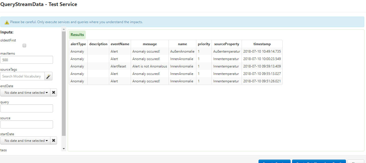Image resolution: width=366 pixels, height=163 pixels.
Task: Select timestamp 2018-07-10 09:51:26.021
Action: click(x=262, y=81)
